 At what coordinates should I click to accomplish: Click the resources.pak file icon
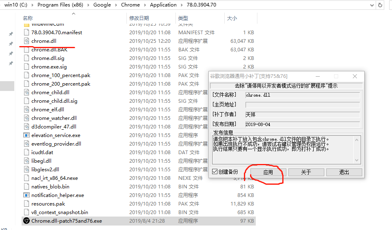[27, 203]
